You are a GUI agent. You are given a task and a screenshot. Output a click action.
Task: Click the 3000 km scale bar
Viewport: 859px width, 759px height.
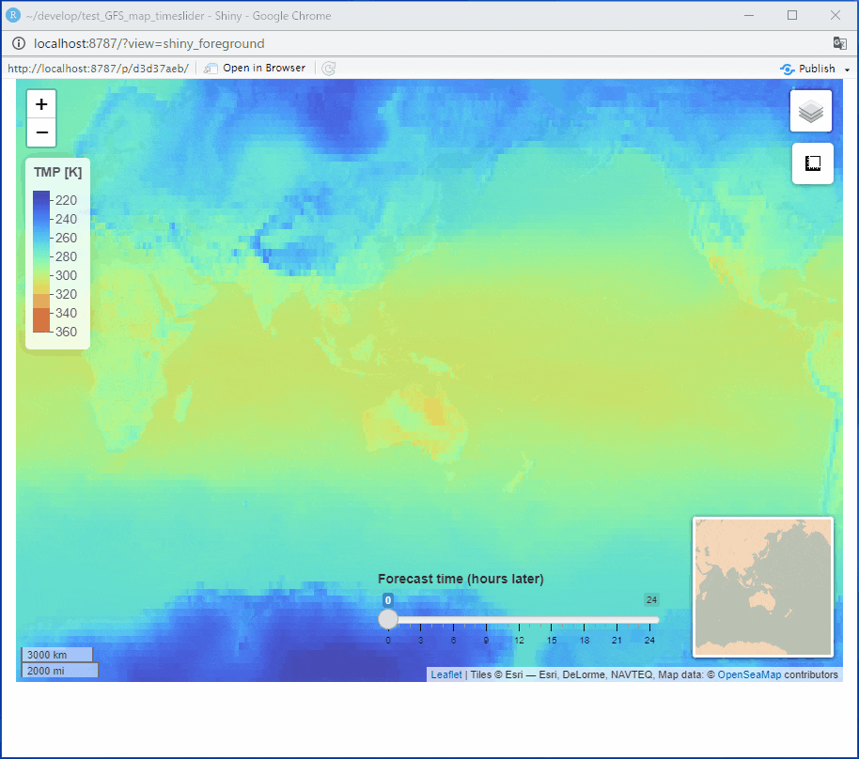point(57,655)
